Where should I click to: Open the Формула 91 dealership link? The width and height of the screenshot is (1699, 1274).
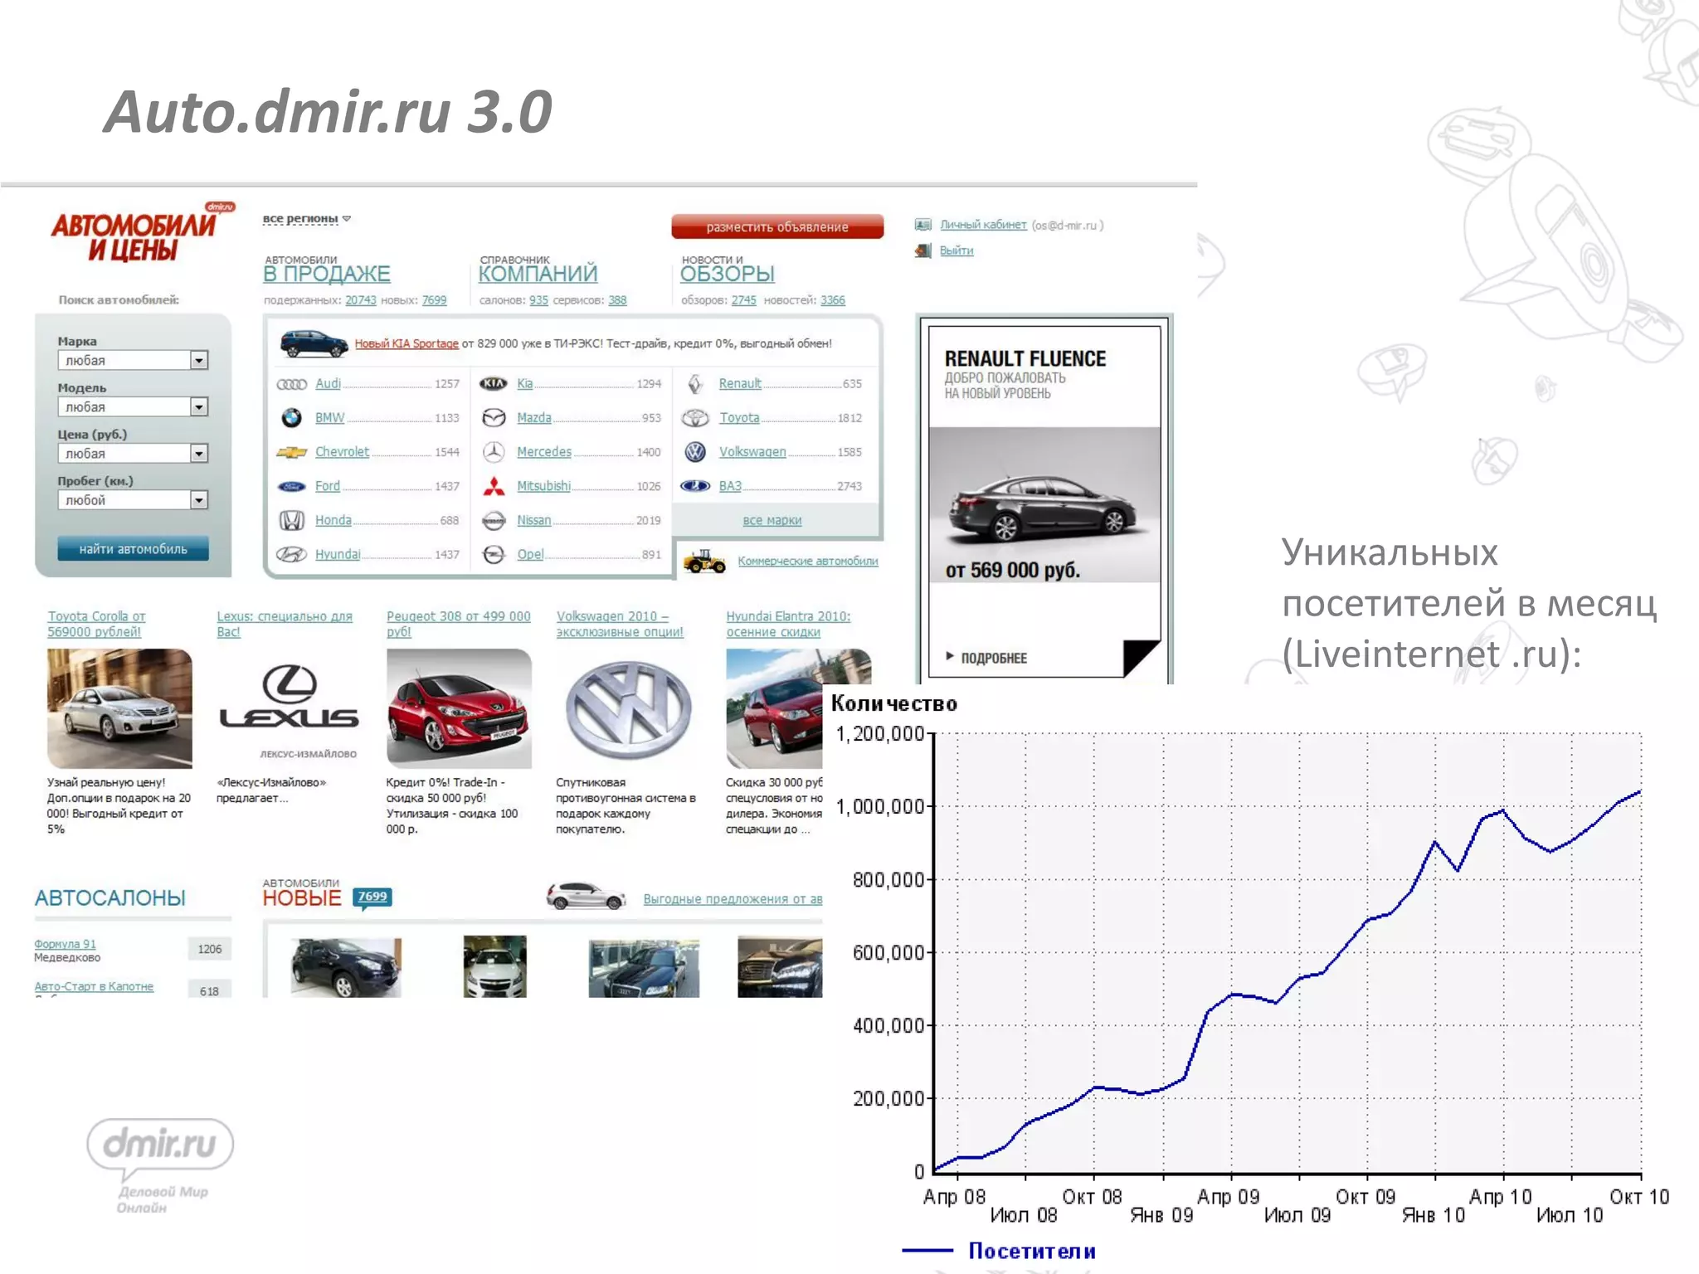tap(65, 944)
